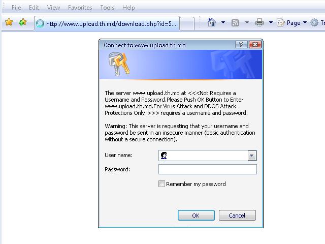Open the Favorites menu
The width and height of the screenshot is (325, 244).
coord(80,8)
